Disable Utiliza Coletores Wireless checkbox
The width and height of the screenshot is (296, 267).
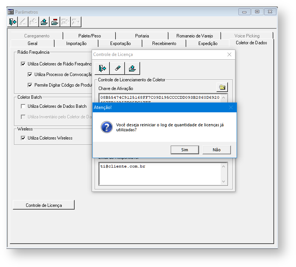click(23, 138)
